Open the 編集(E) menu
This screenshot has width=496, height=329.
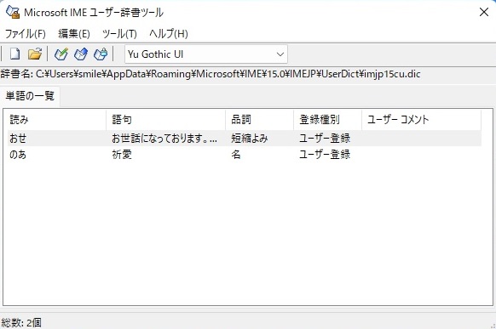click(74, 33)
